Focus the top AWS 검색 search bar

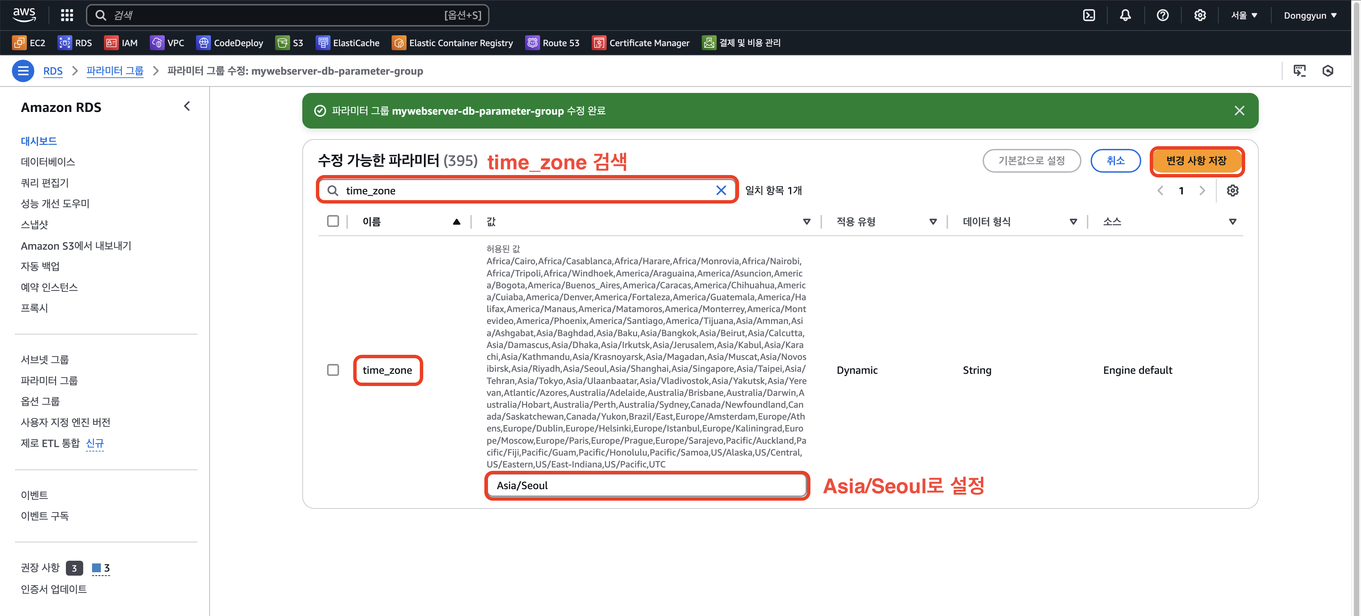pyautogui.click(x=287, y=15)
